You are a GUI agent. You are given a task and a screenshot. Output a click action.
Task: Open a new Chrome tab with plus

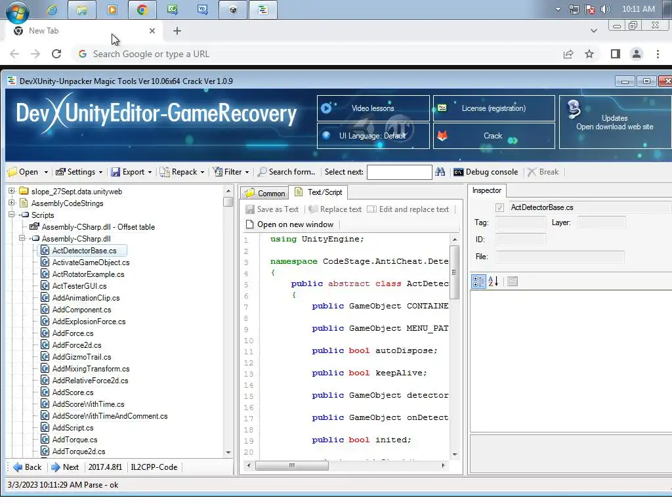click(x=177, y=31)
